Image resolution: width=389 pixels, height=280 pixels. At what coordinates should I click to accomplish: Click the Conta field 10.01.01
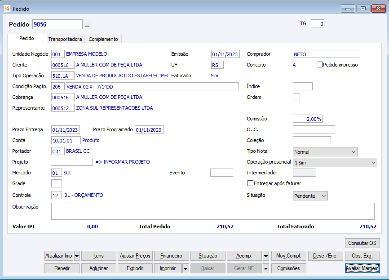(66, 140)
